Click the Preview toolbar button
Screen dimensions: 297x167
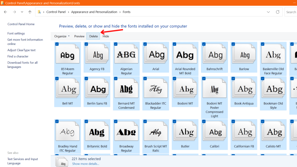pos(79,36)
